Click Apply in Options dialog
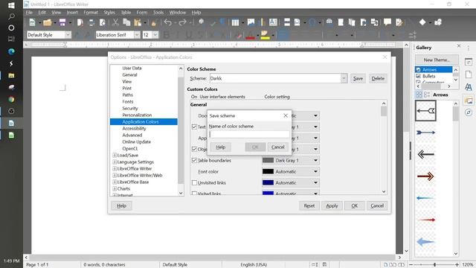 332,205
